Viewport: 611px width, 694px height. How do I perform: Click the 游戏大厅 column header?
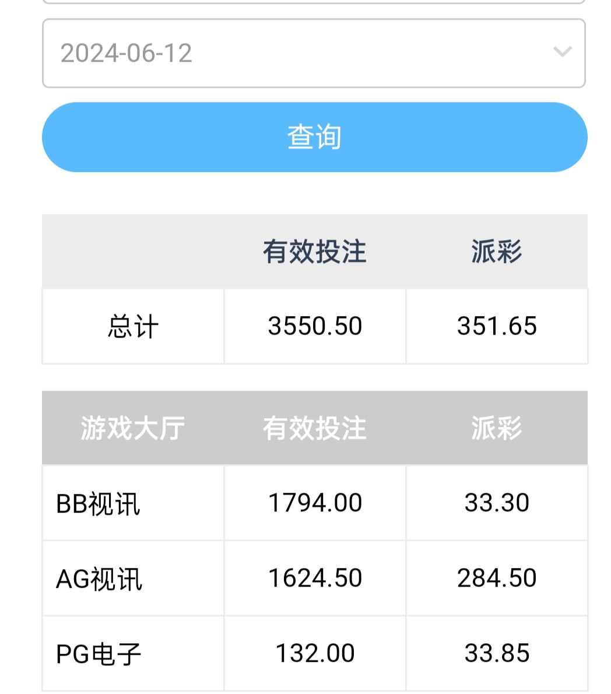click(133, 429)
